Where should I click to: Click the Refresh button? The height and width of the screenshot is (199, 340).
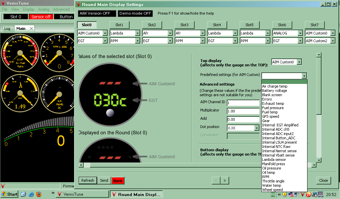[x=88, y=180]
